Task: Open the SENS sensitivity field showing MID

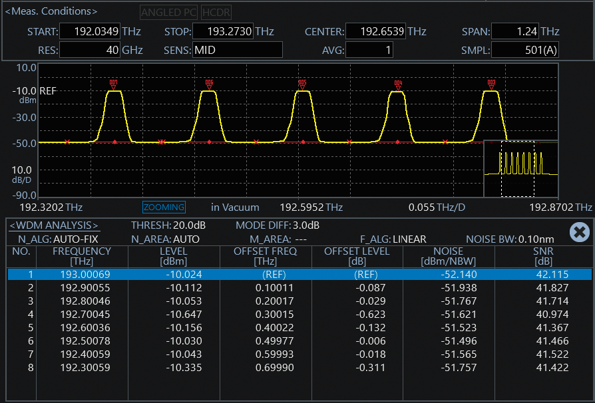Action: tap(237, 50)
